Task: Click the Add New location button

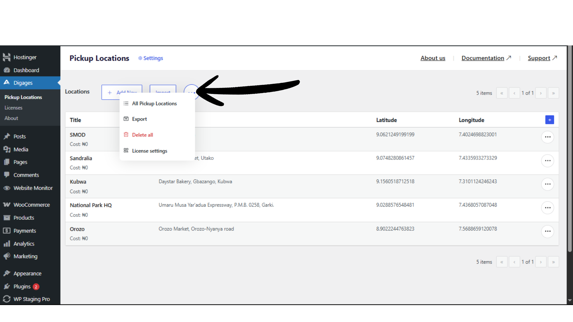Action: pyautogui.click(x=122, y=92)
